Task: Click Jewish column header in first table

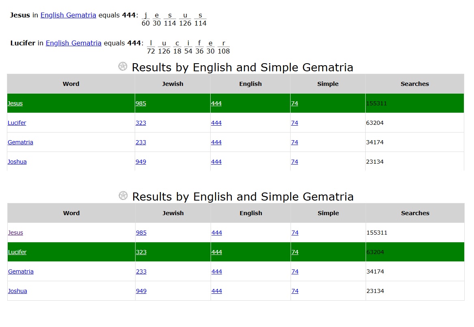Action: click(172, 84)
